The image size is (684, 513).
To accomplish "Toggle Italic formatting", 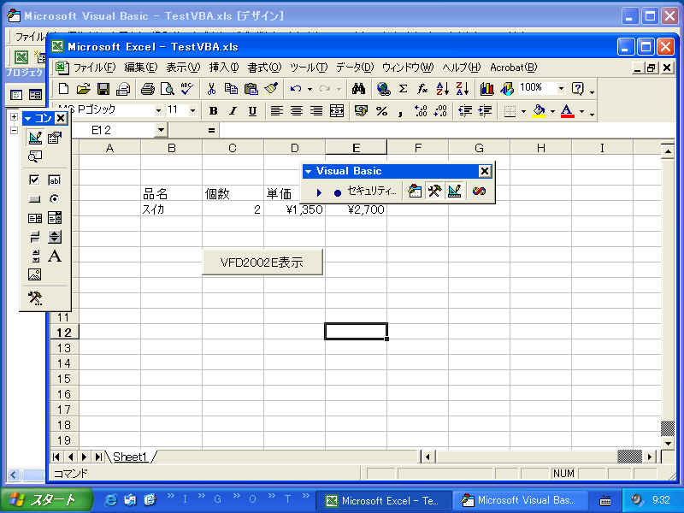I will (x=233, y=111).
